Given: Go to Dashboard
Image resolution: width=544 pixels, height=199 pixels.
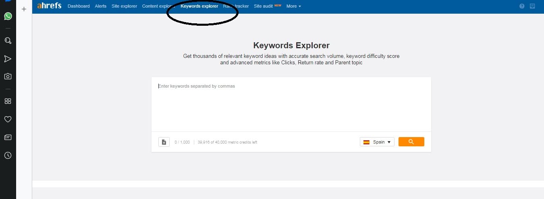Looking at the screenshot, I should 79,6.
